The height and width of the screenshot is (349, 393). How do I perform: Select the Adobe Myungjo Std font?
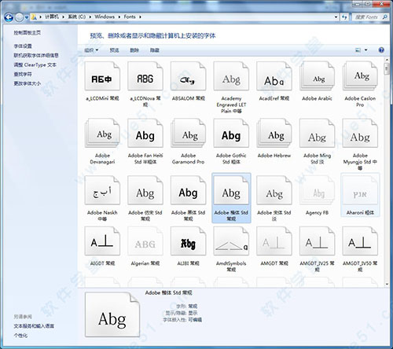pos(360,133)
